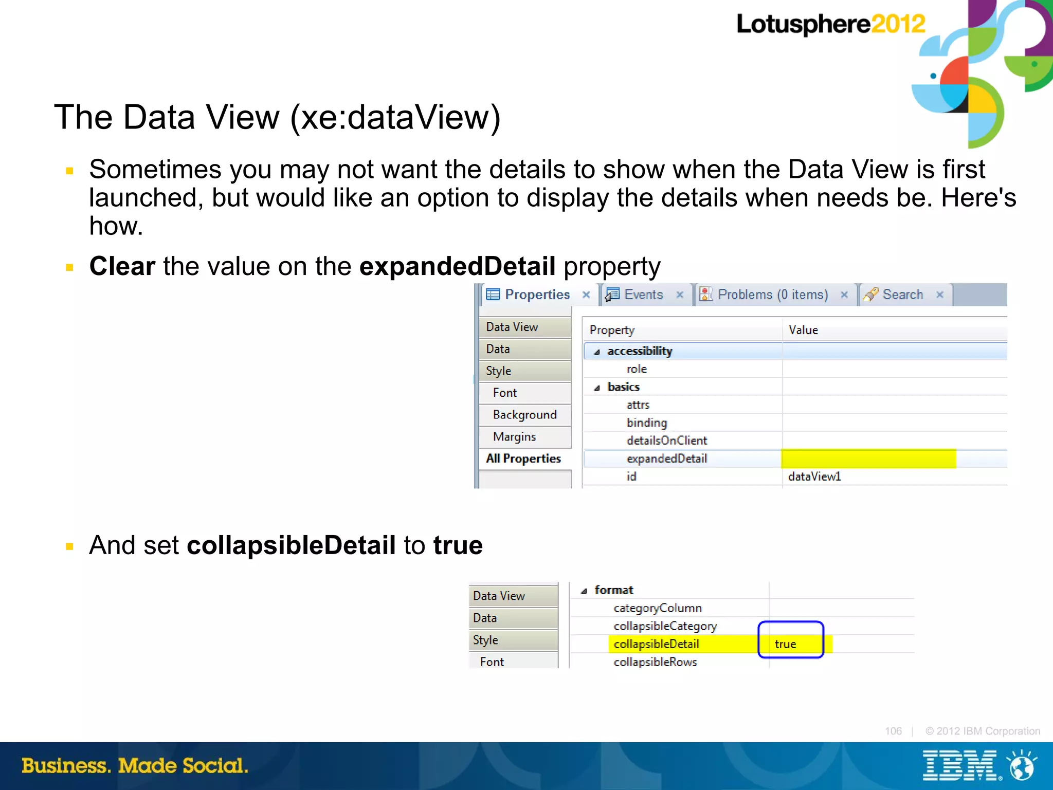Close the Events tab
Screen dimensions: 1053x790
(680, 295)
